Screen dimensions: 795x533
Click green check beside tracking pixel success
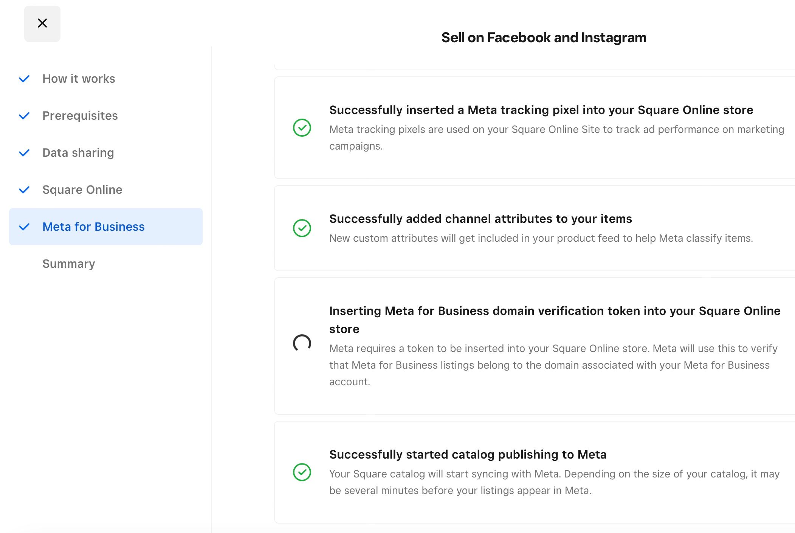click(x=302, y=128)
